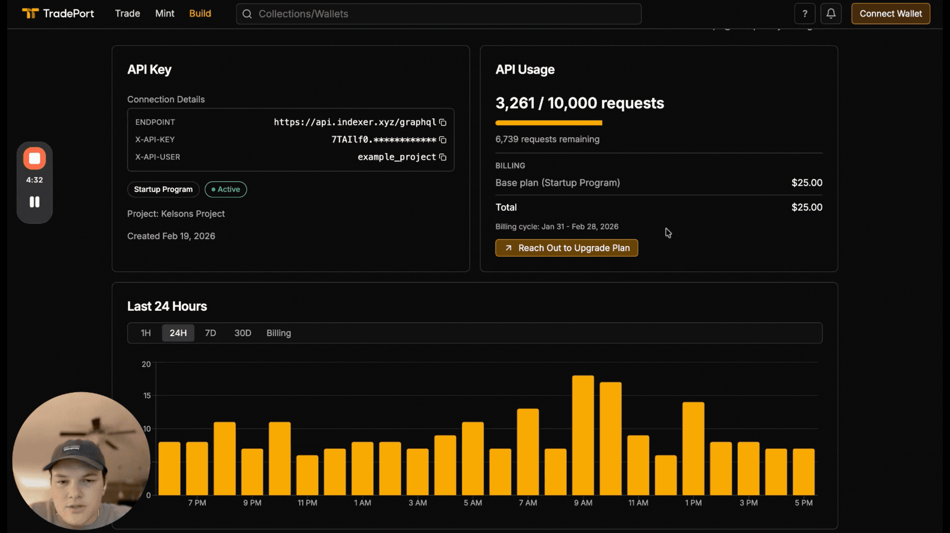The image size is (950, 533).
Task: Copy the example_project X-API-USER value
Action: click(x=442, y=157)
